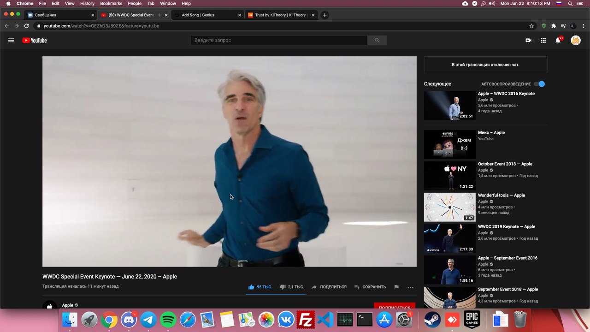
Task: Open October Event 2018 — Apple title
Action: pos(505,164)
